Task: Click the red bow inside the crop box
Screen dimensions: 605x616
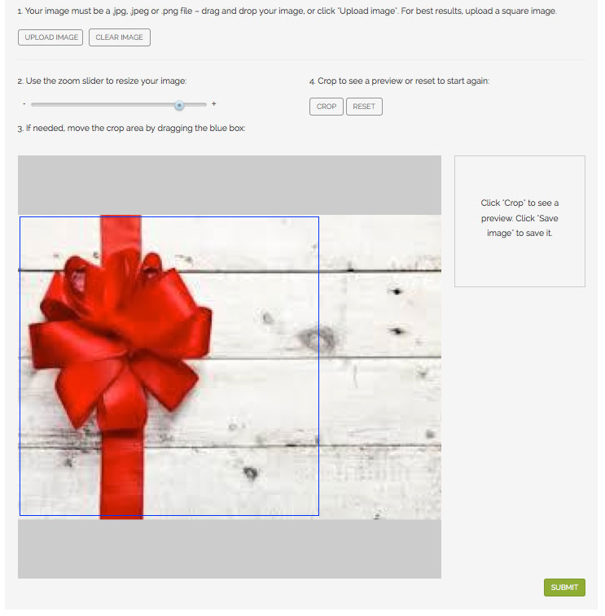Action: pos(120,338)
